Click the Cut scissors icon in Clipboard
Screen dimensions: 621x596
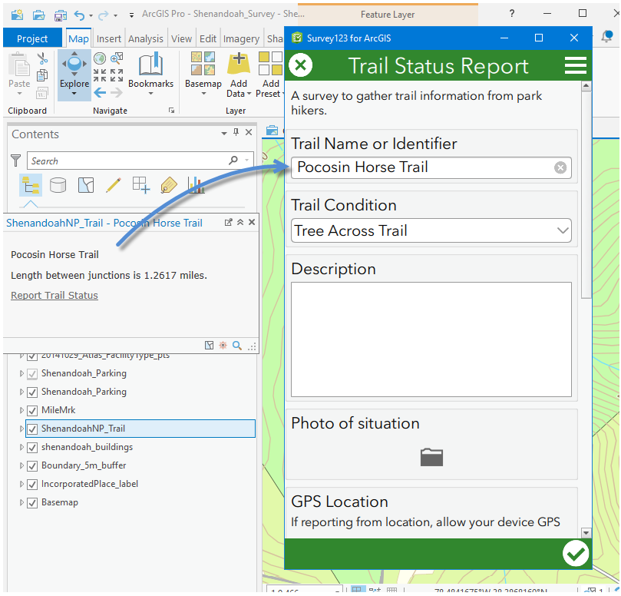pos(42,58)
